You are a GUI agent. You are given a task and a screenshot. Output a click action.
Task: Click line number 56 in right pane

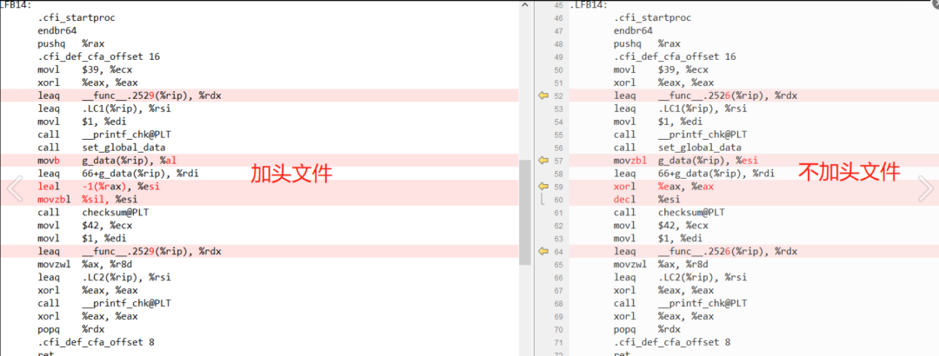tap(559, 148)
